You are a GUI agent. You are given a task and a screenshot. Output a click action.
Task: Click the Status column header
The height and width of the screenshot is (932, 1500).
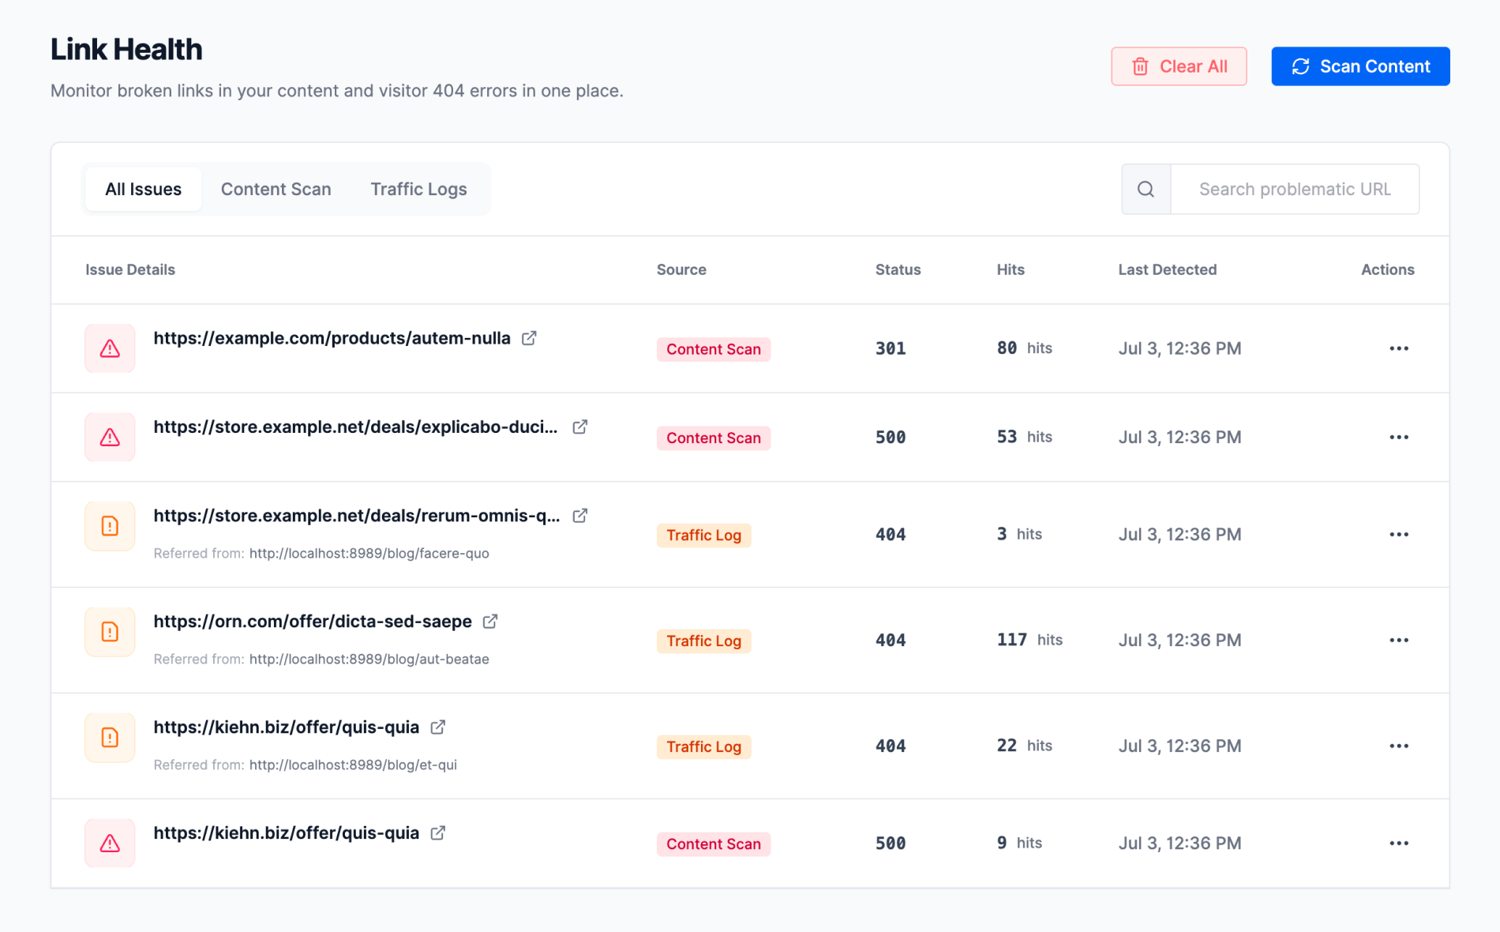coord(898,269)
